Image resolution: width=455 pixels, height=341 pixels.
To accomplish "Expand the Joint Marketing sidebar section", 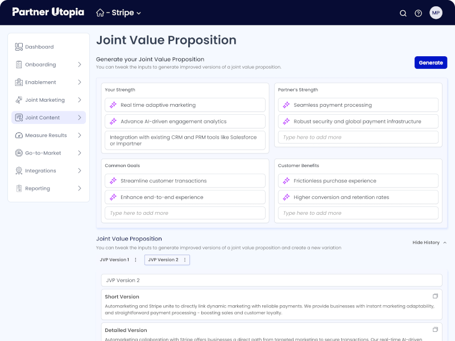I will [x=80, y=100].
